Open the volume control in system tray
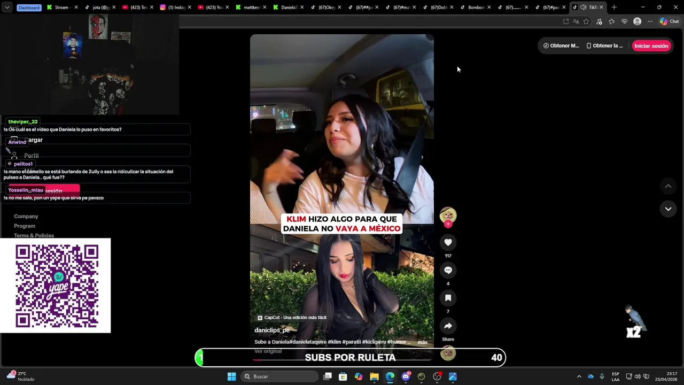The image size is (684, 385). (638, 376)
